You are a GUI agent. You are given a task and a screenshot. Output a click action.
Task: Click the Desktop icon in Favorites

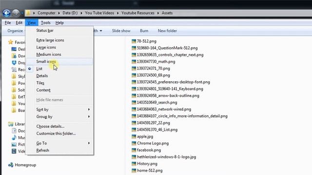14,49
